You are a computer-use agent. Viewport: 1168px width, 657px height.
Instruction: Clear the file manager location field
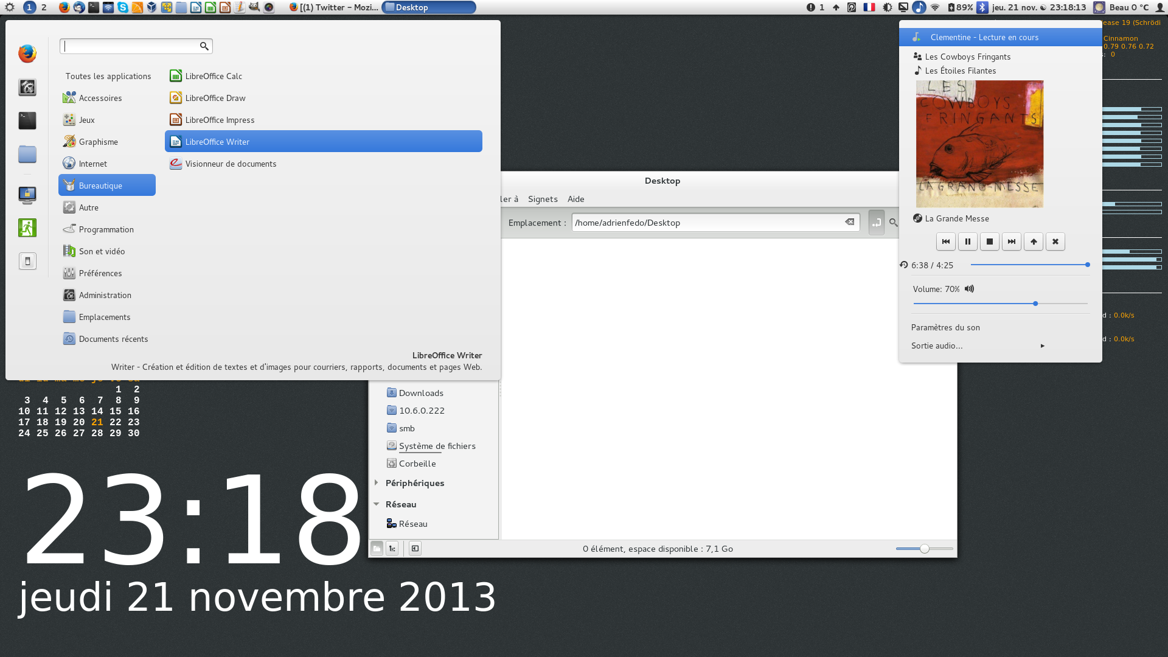849,222
